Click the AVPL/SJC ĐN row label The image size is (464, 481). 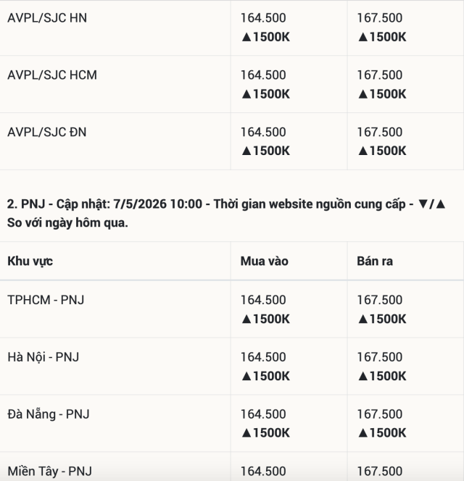(x=46, y=133)
